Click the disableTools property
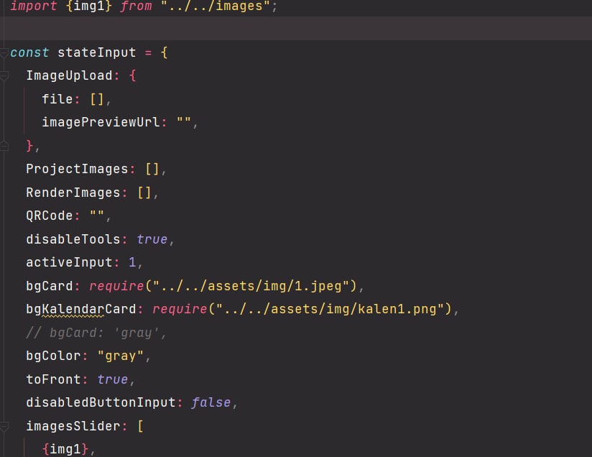Screen dimensions: 592x457 [x=73, y=239]
